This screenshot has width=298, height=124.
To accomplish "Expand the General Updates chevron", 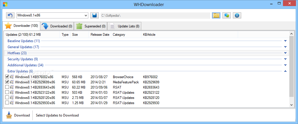I will pos(285,47).
